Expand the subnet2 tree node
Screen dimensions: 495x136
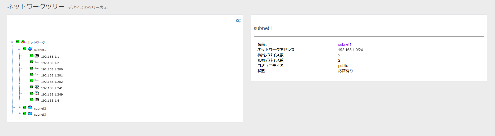click(19, 107)
